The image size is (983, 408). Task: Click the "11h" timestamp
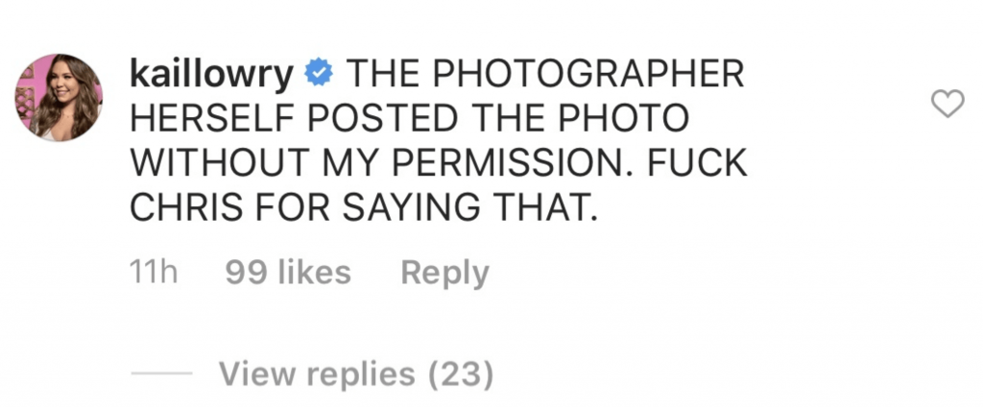[x=154, y=274]
